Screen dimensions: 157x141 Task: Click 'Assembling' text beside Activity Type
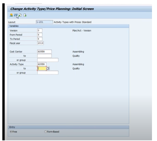(78, 64)
